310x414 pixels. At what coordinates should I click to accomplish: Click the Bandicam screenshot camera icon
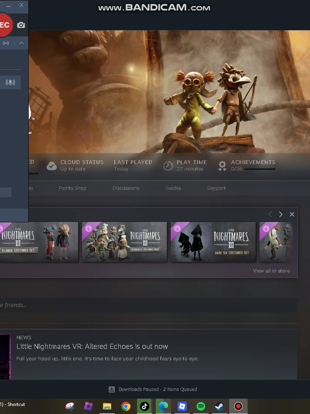coord(21,25)
